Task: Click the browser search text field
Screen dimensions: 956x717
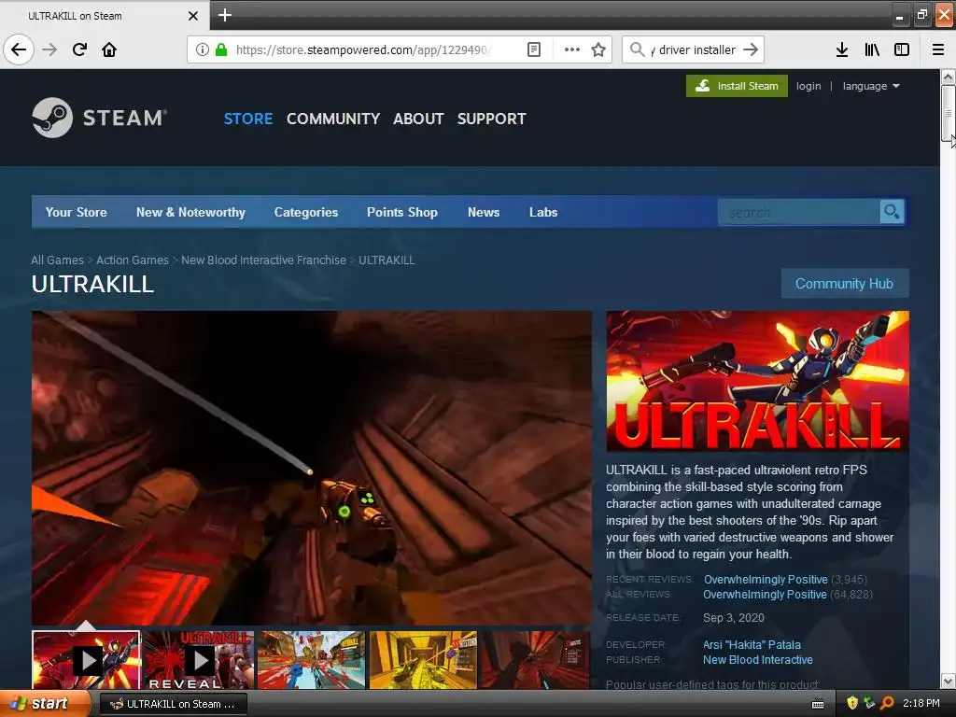Action: click(694, 49)
